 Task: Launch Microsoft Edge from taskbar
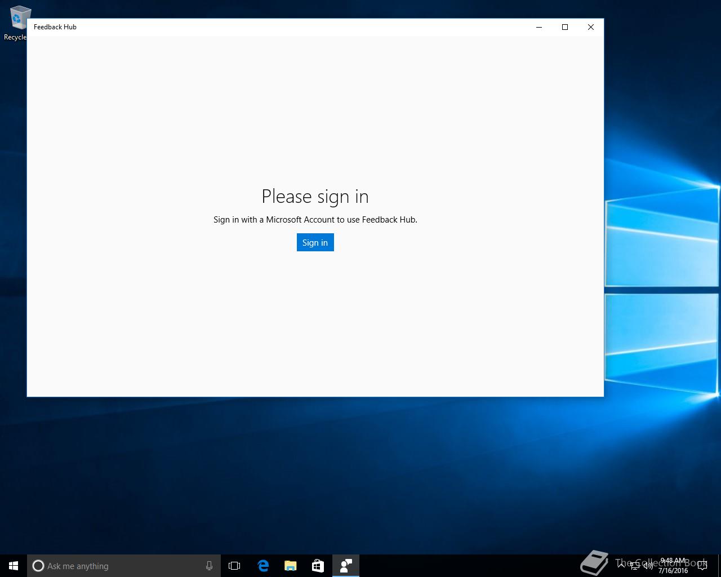coord(262,566)
